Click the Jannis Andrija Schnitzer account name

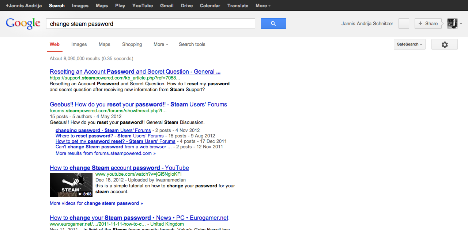coord(367,24)
